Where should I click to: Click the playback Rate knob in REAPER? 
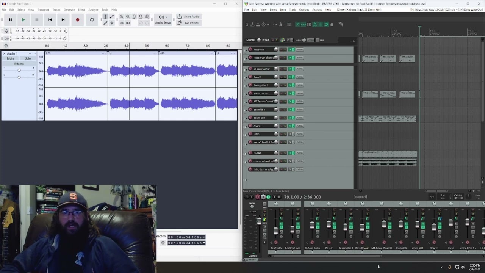[x=469, y=196]
